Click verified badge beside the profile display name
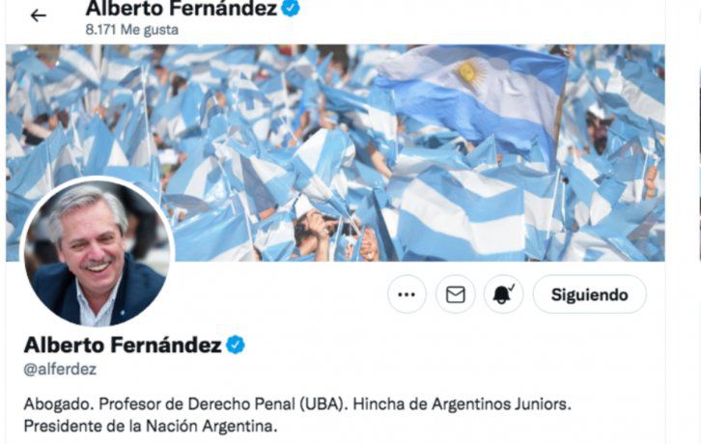The height and width of the screenshot is (444, 701). (236, 346)
